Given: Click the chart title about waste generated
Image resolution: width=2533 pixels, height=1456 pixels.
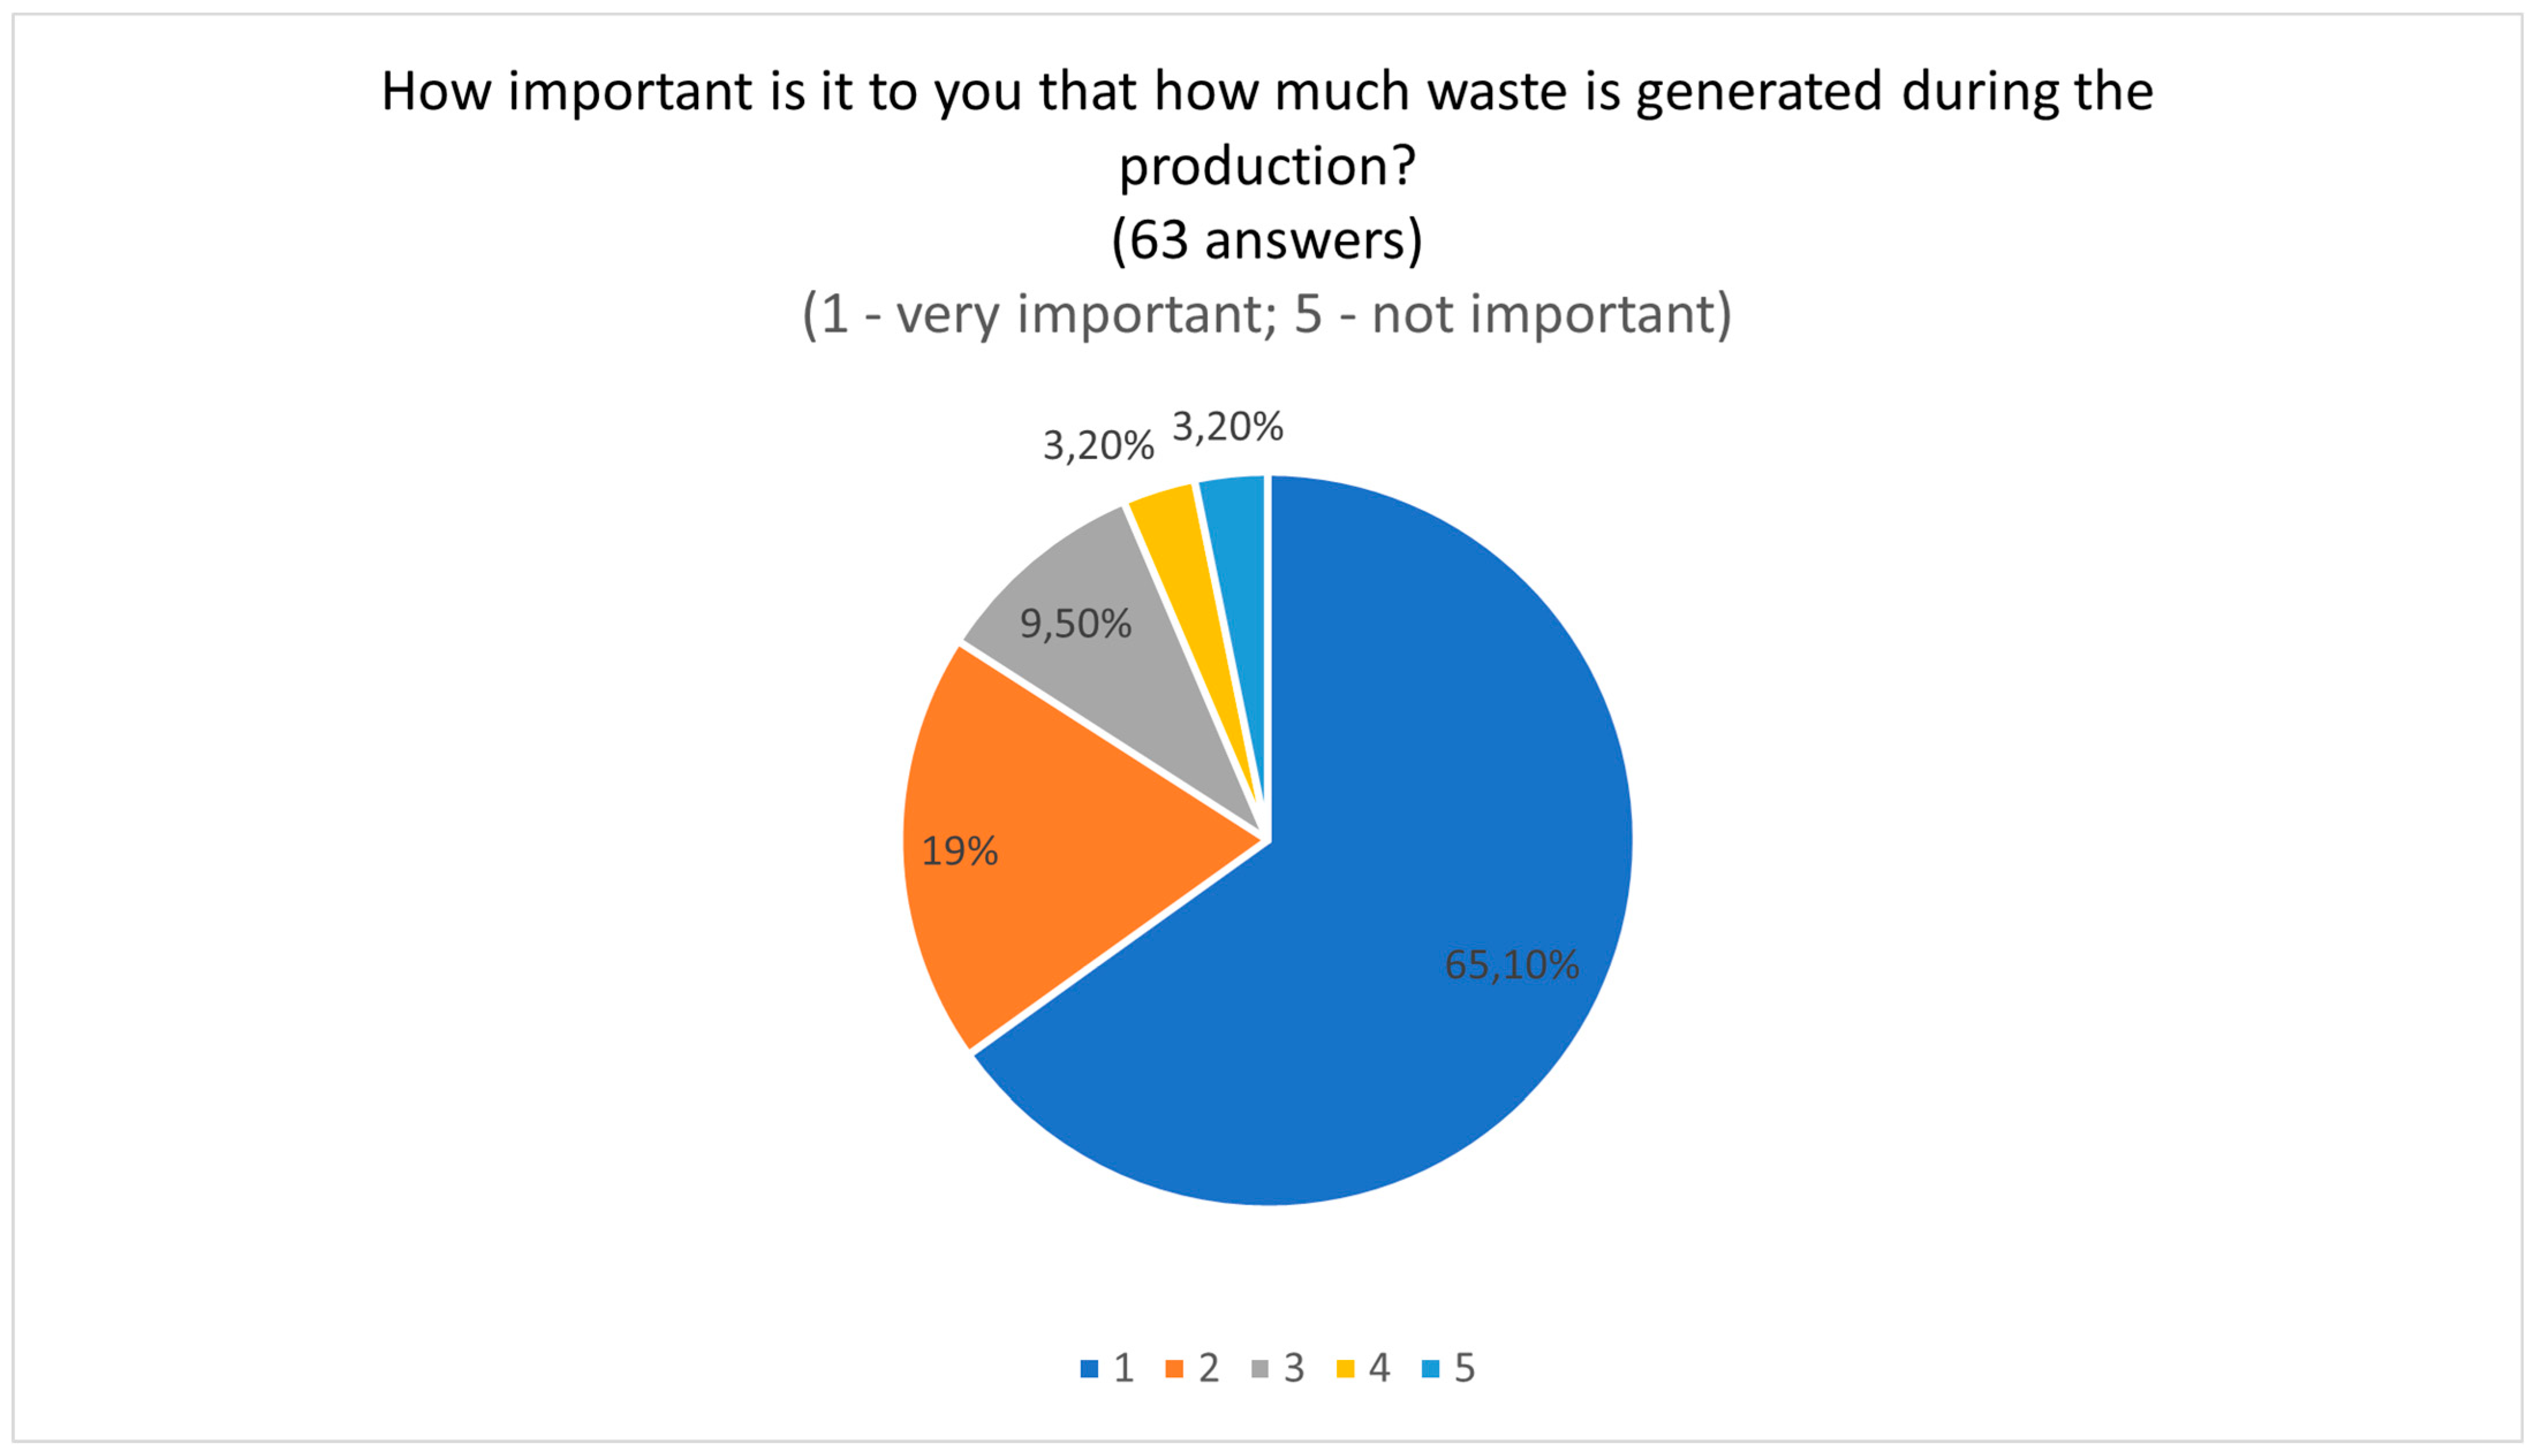Looking at the screenshot, I should pos(1267,128).
